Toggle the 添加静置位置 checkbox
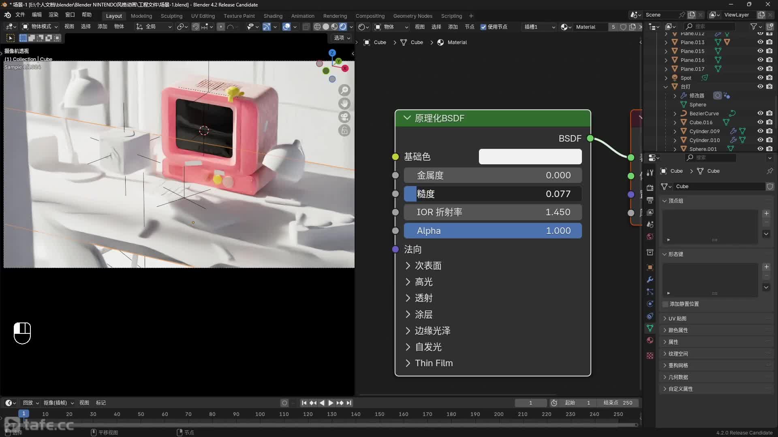The height and width of the screenshot is (437, 778). [665, 304]
